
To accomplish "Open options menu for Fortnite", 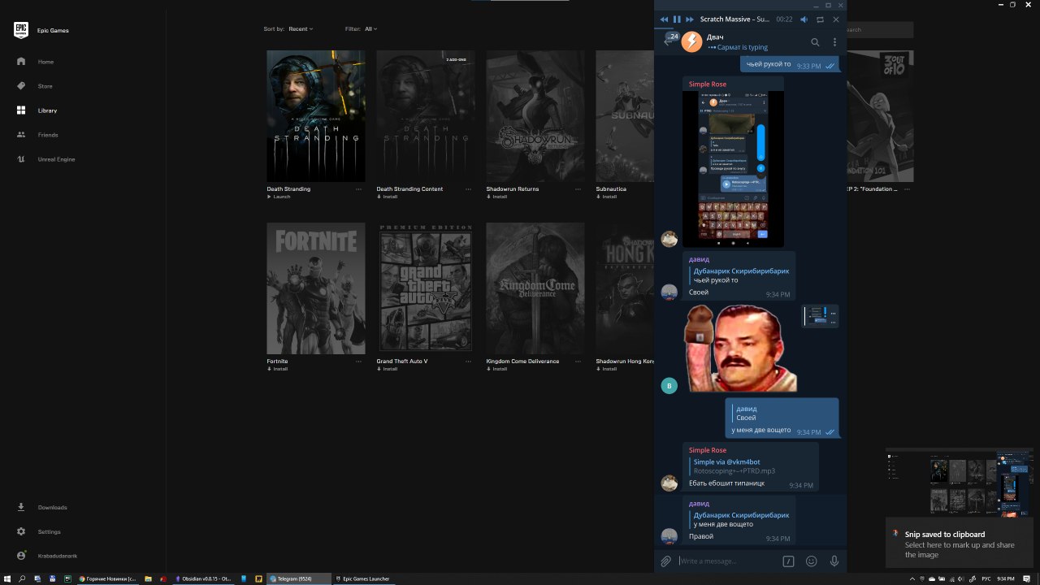I will point(358,362).
